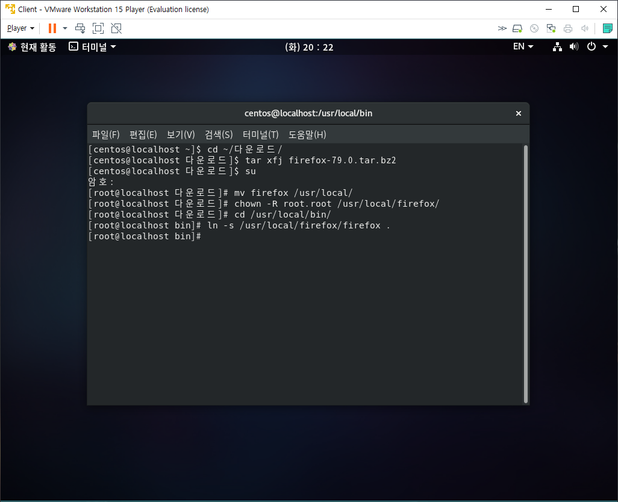
Task: Click the 'ln -s /usr/local/firefox/firefox .' command
Action: click(x=299, y=225)
